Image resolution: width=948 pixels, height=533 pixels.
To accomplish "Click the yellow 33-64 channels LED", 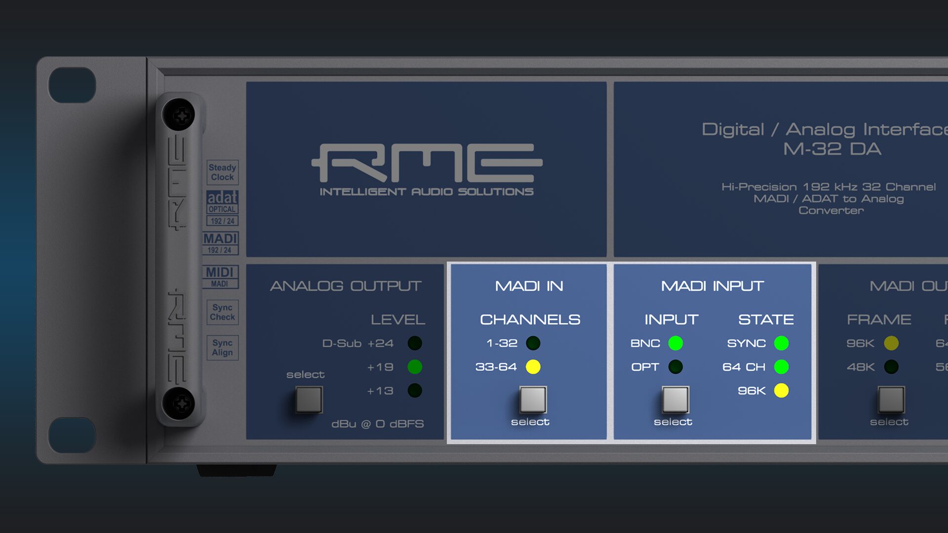I will point(533,367).
